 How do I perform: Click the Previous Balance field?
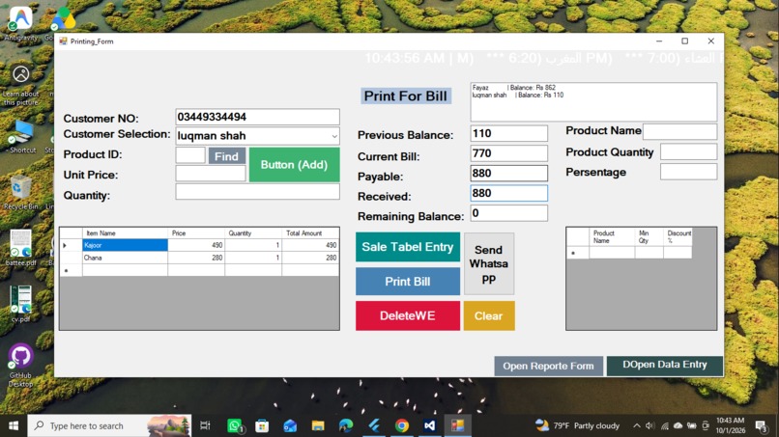point(508,133)
